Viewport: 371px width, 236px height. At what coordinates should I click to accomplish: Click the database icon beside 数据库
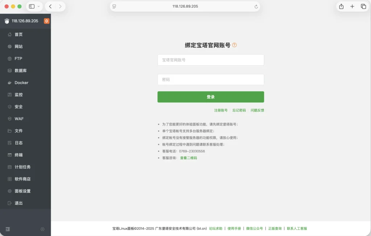coord(10,71)
